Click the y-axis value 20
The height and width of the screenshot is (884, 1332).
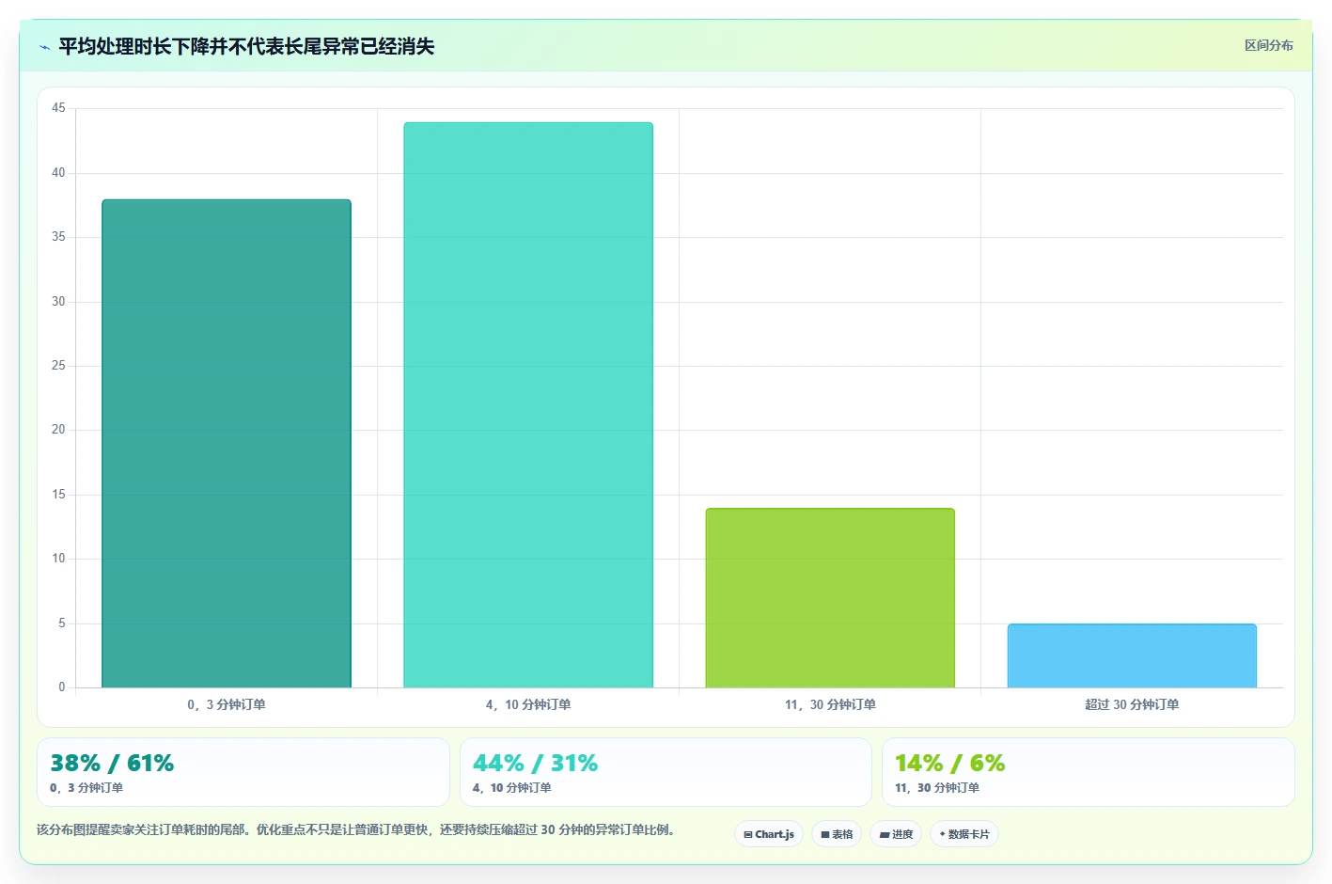(x=58, y=430)
